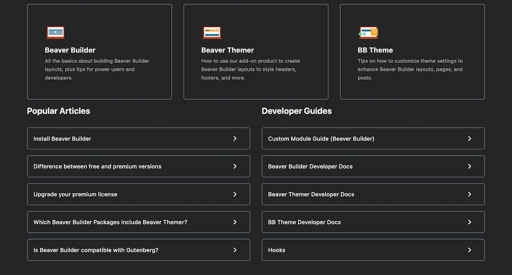Click chevron on Beaver Builder Developer Docs row
Screen dimensions: 512x275
pyautogui.click(x=470, y=167)
